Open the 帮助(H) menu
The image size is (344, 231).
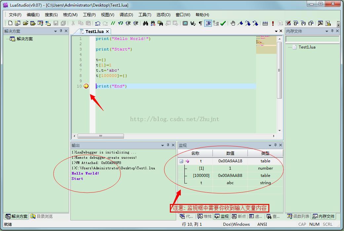point(202,15)
